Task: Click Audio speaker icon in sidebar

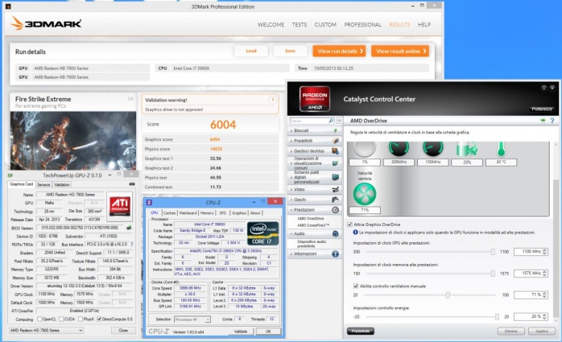Action: pos(335,233)
